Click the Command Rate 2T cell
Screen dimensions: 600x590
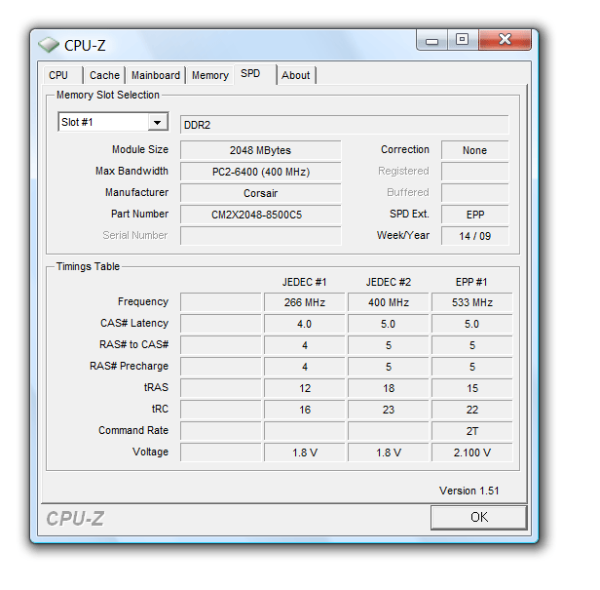tap(472, 431)
